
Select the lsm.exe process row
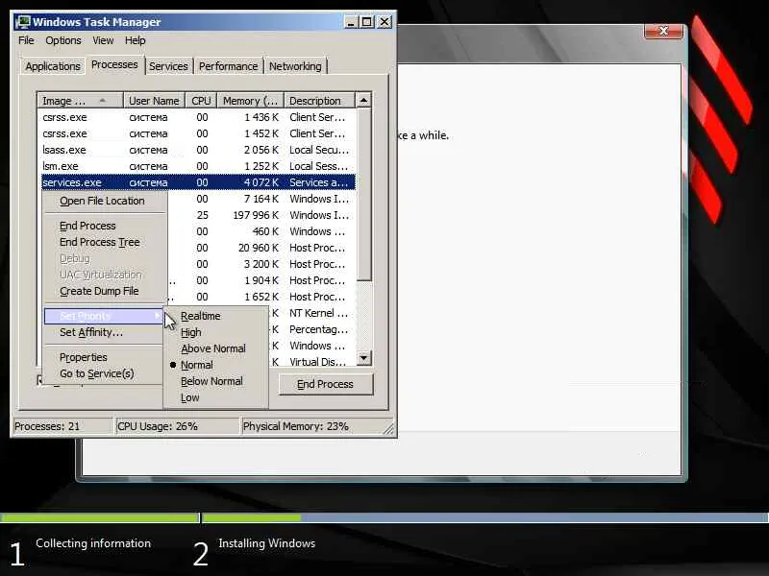198,166
